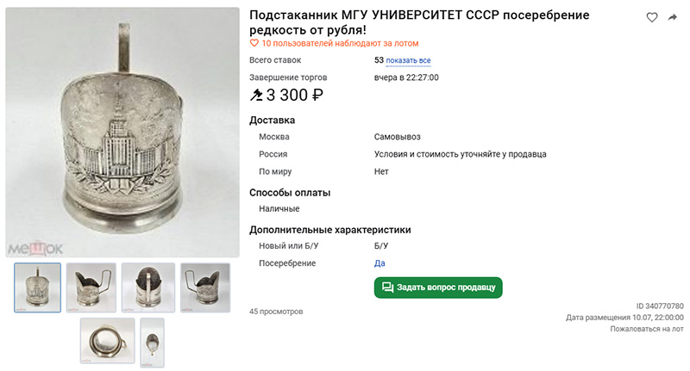Click the lot ID 340770780

(x=660, y=306)
